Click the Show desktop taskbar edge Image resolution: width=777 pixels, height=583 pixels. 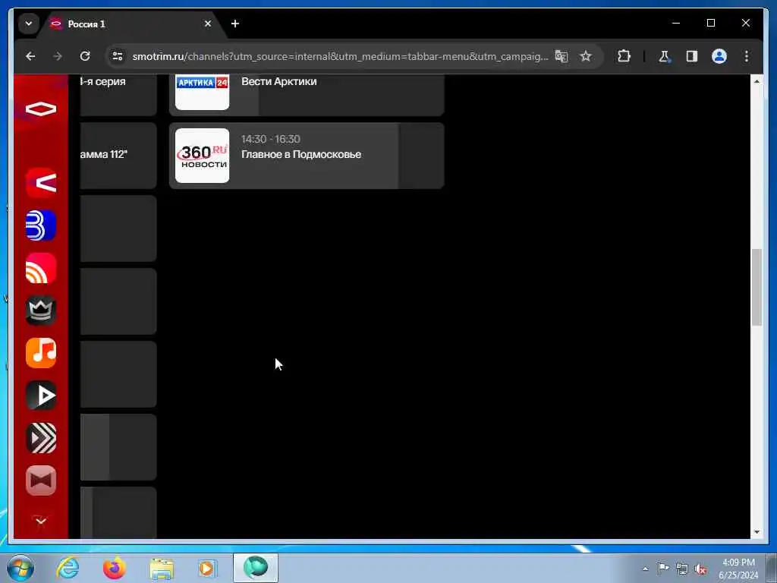[772, 568]
